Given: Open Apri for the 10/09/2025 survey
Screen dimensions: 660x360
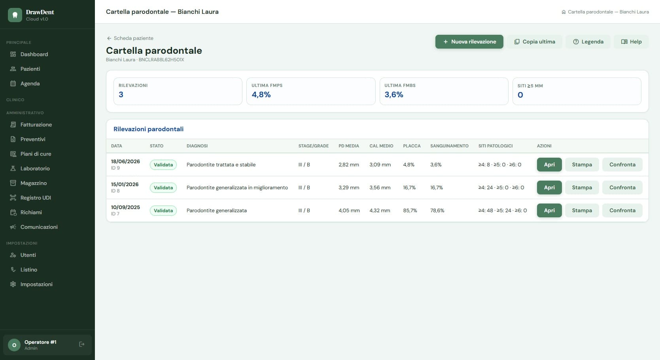Looking at the screenshot, I should click(x=549, y=210).
